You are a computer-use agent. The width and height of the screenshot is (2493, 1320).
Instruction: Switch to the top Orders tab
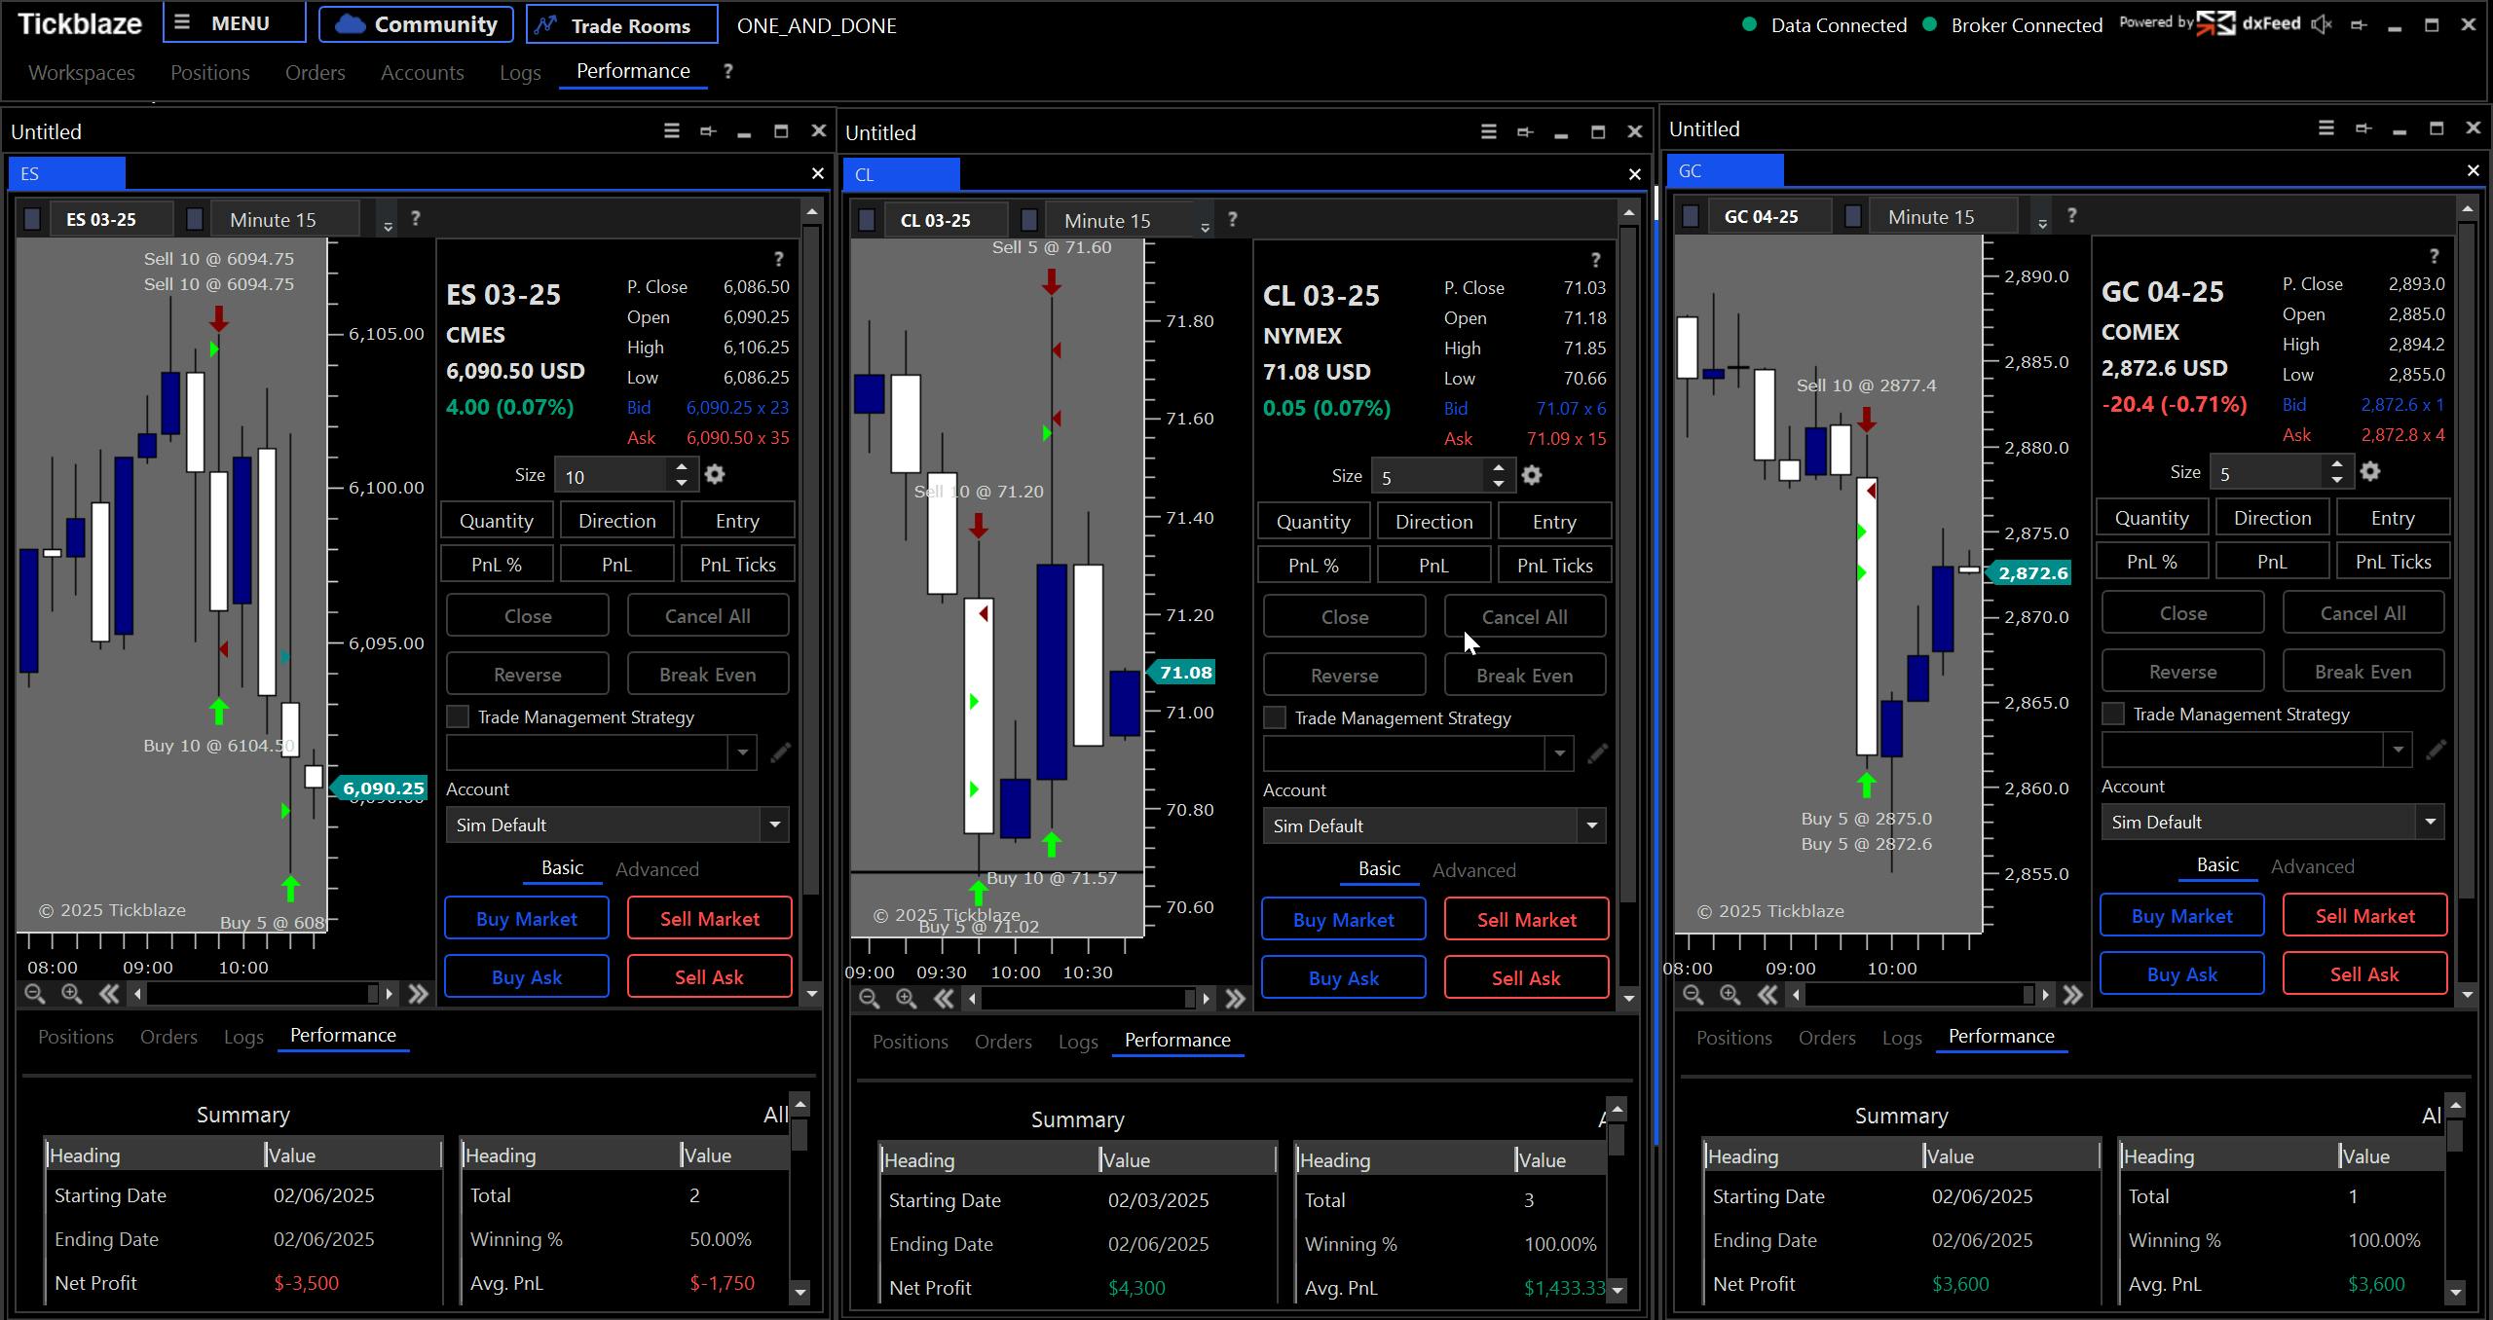315,72
